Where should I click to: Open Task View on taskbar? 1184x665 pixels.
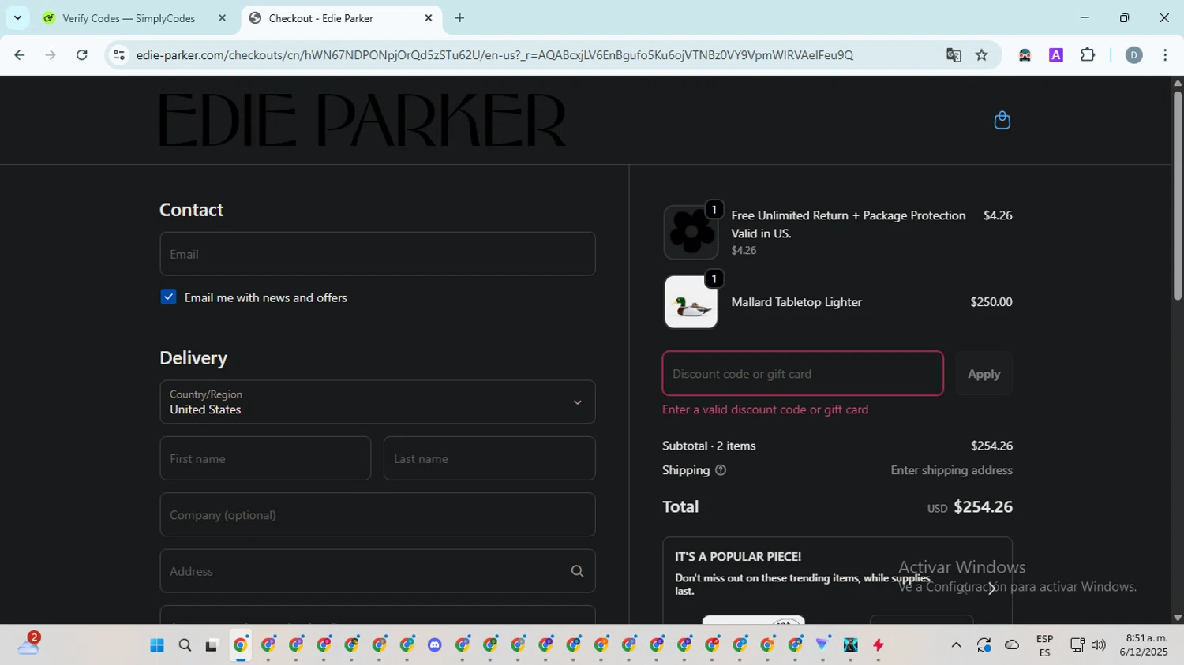coord(212,645)
